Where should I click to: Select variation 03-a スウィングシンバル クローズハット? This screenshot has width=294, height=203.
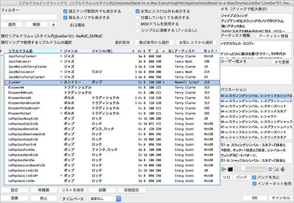pos(256,106)
